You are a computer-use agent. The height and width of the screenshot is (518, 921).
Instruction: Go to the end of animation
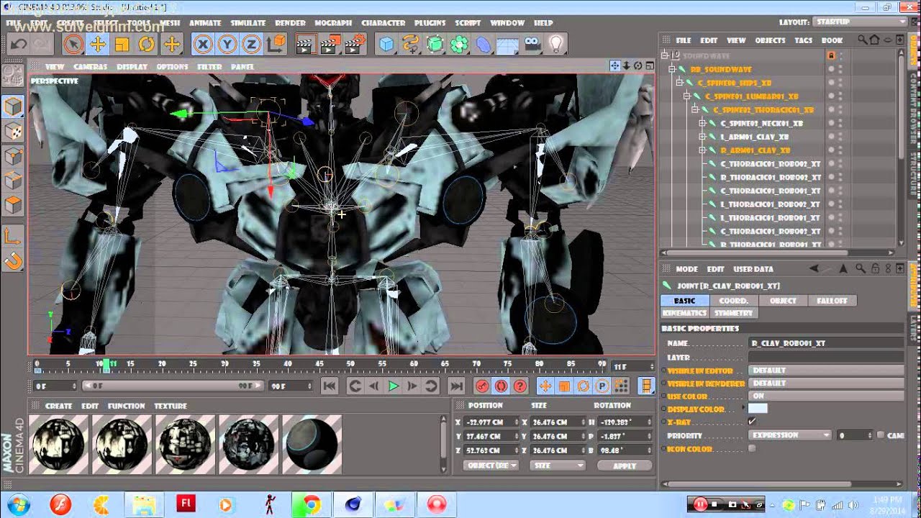pos(457,386)
